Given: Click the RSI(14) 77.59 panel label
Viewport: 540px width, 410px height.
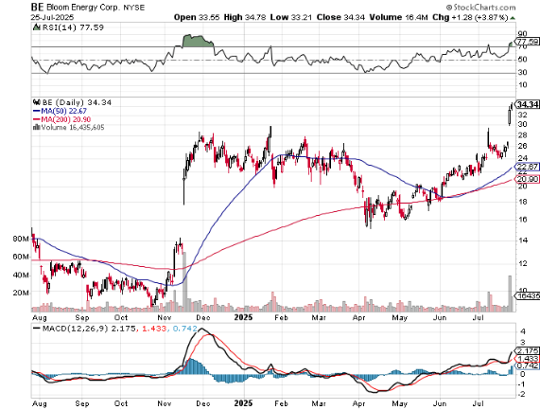Looking at the screenshot, I should click(73, 27).
